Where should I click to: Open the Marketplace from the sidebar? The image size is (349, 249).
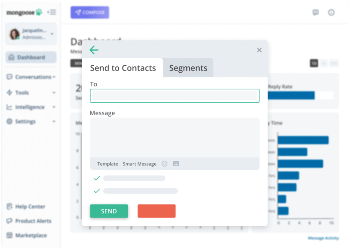31,235
